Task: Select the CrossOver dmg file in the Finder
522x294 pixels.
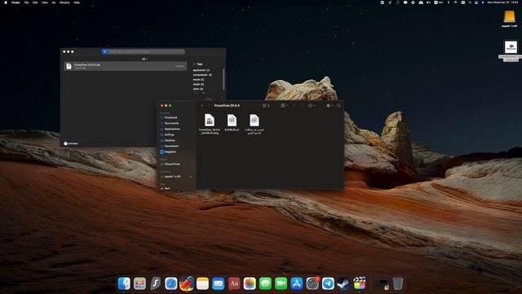Action: (x=210, y=123)
